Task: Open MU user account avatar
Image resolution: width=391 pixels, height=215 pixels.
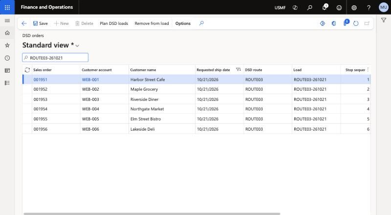Action: pyautogui.click(x=383, y=7)
